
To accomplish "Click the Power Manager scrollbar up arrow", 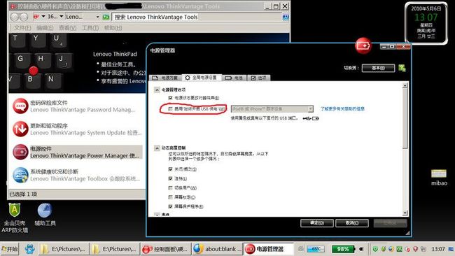I will (x=405, y=85).
